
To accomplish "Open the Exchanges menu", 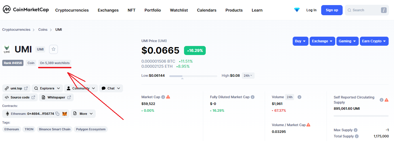I will pyautogui.click(x=108, y=10).
